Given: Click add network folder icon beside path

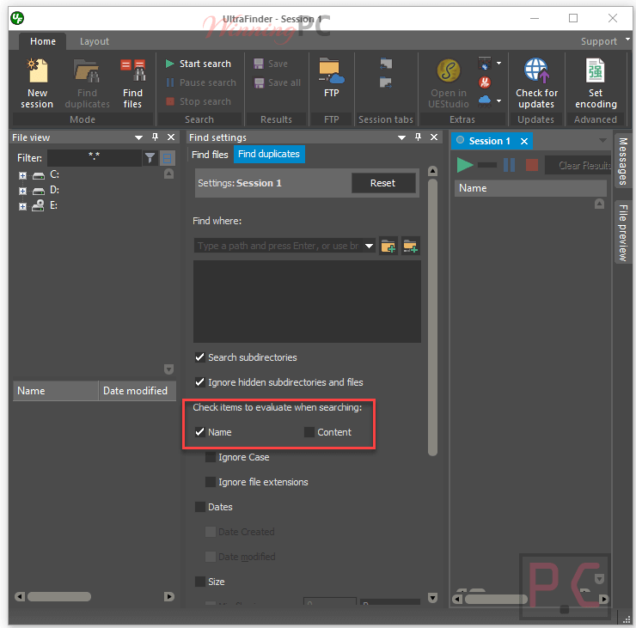Looking at the screenshot, I should pos(411,246).
